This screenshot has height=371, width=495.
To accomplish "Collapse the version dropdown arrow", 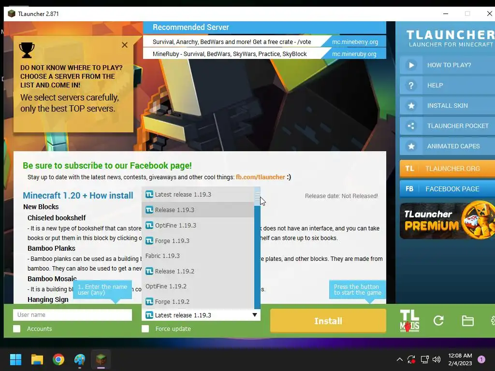I will pos(254,315).
